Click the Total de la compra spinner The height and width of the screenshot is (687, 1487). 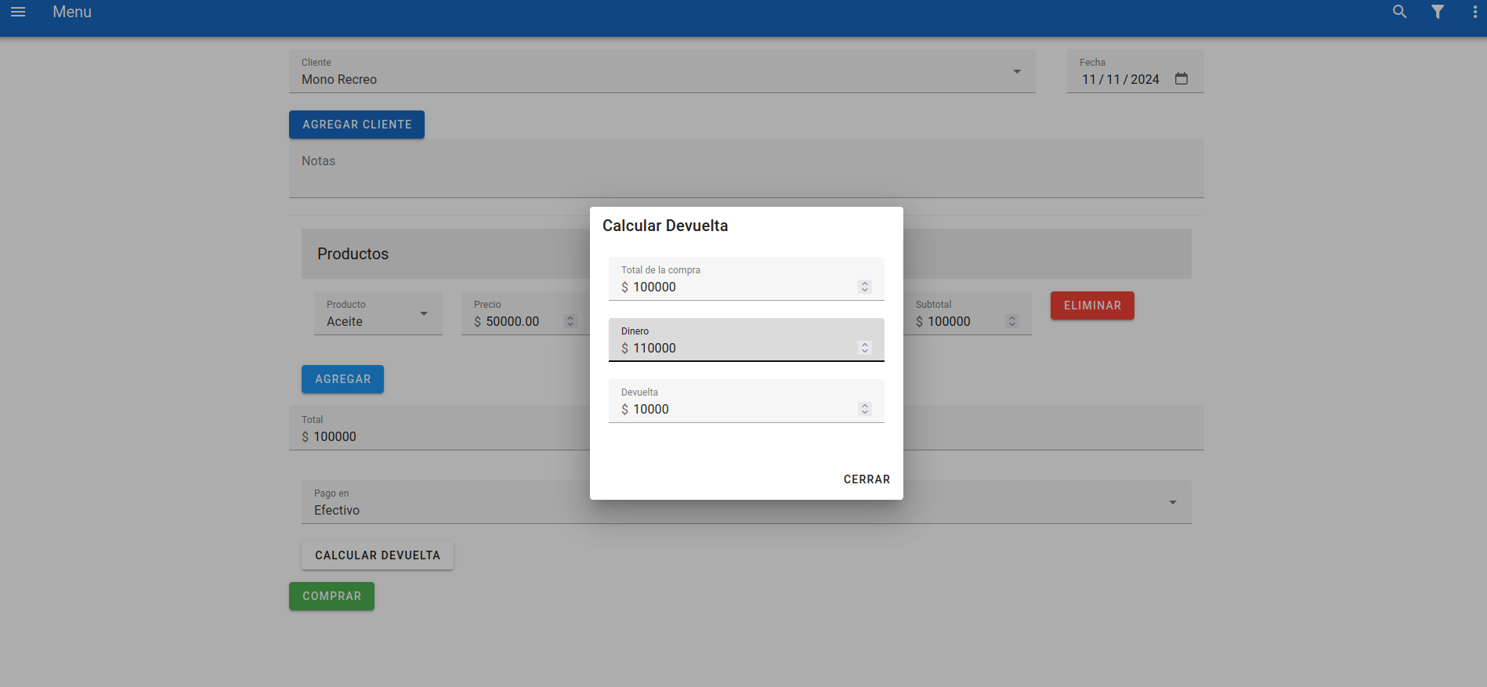click(865, 287)
